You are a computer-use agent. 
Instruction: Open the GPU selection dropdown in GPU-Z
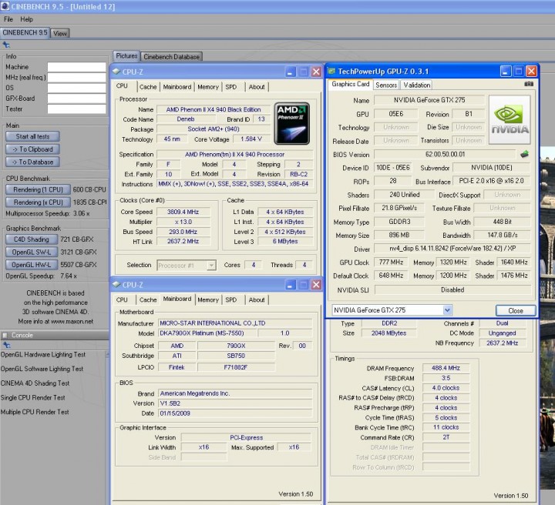(447, 310)
